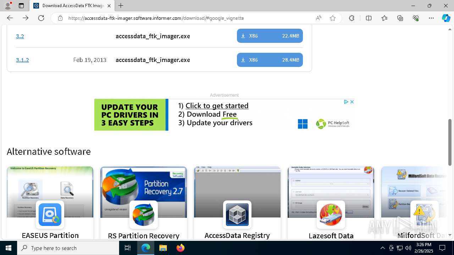
Task: Open MilfordSoft Data Recovery screenshot
Action: [414, 192]
